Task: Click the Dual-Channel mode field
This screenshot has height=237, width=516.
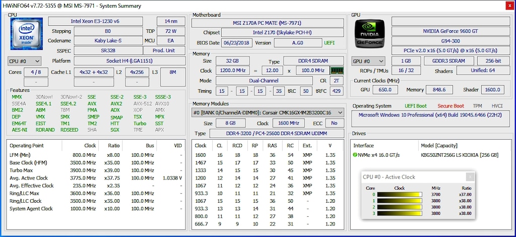Action: coord(264,81)
